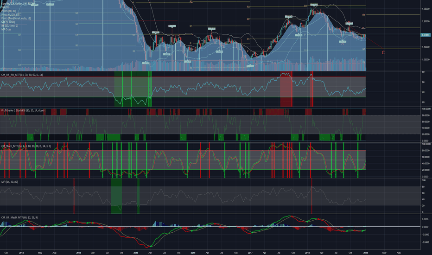Select the CM_Ult_RSI_MTF pane title
Screen dimensions: 432x255
22,75
